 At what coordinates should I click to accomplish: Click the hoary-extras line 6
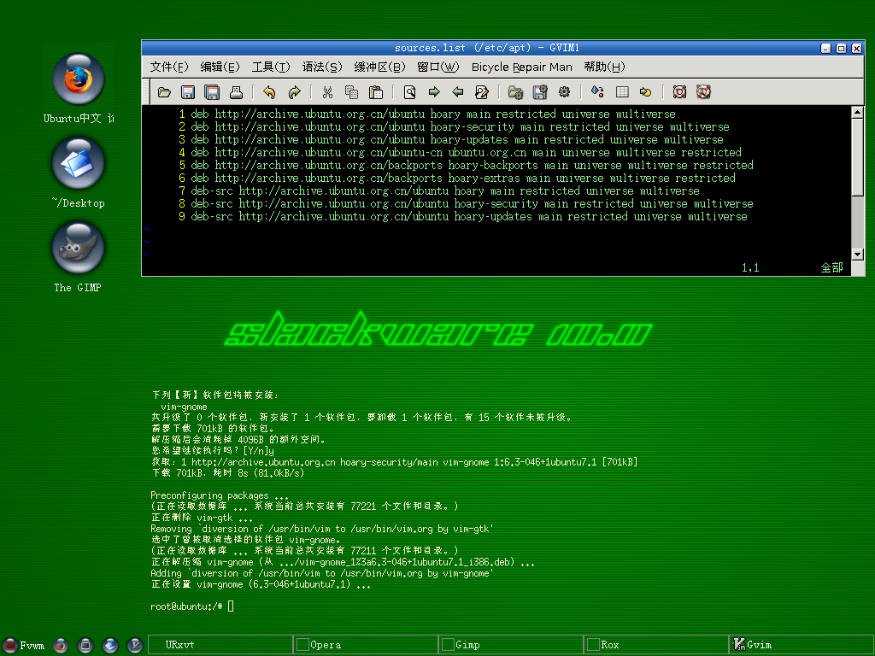463,179
